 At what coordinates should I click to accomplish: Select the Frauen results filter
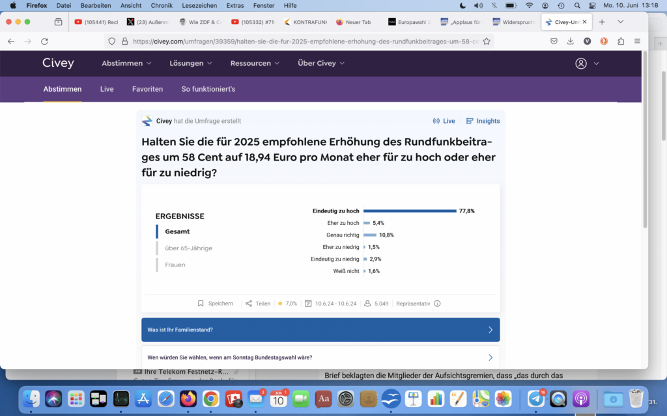click(175, 265)
